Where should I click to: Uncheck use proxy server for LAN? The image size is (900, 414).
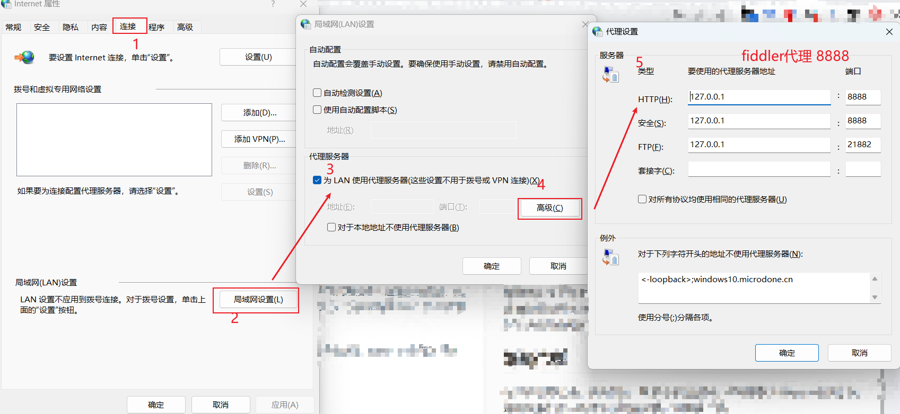[x=317, y=180]
